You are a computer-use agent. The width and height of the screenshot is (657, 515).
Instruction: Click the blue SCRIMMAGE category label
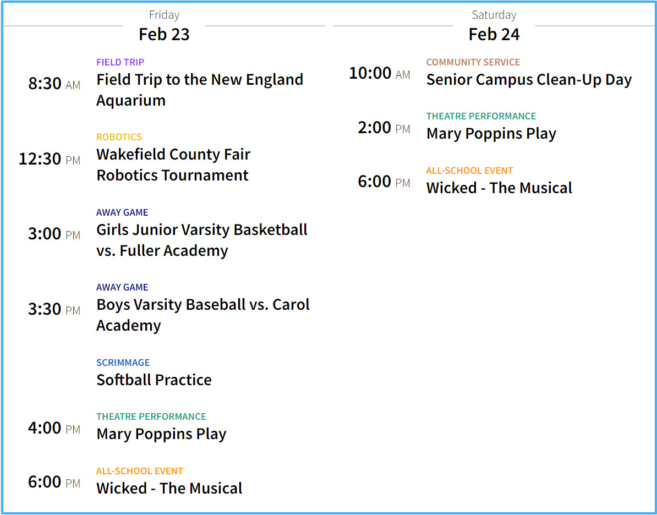pyautogui.click(x=123, y=363)
